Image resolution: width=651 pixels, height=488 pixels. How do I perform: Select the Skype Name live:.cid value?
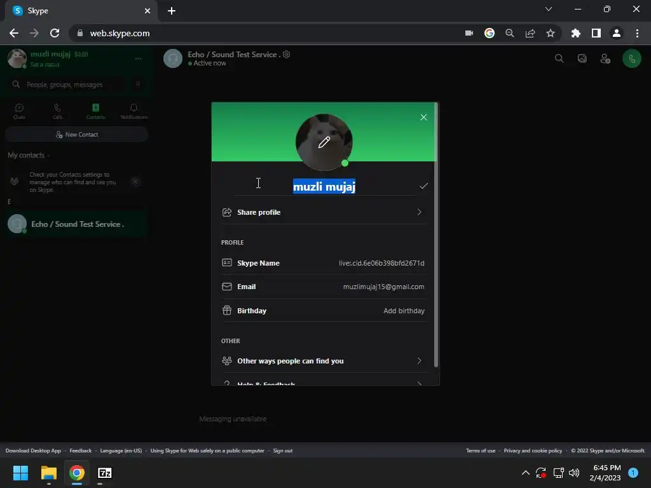(x=381, y=263)
